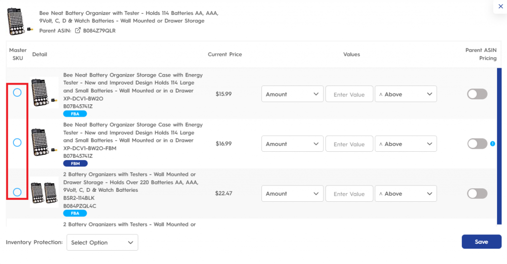Screen dimensions: 507x264
Task: Select Master SKU radio for $16.99 FBM item
Action: (x=17, y=142)
